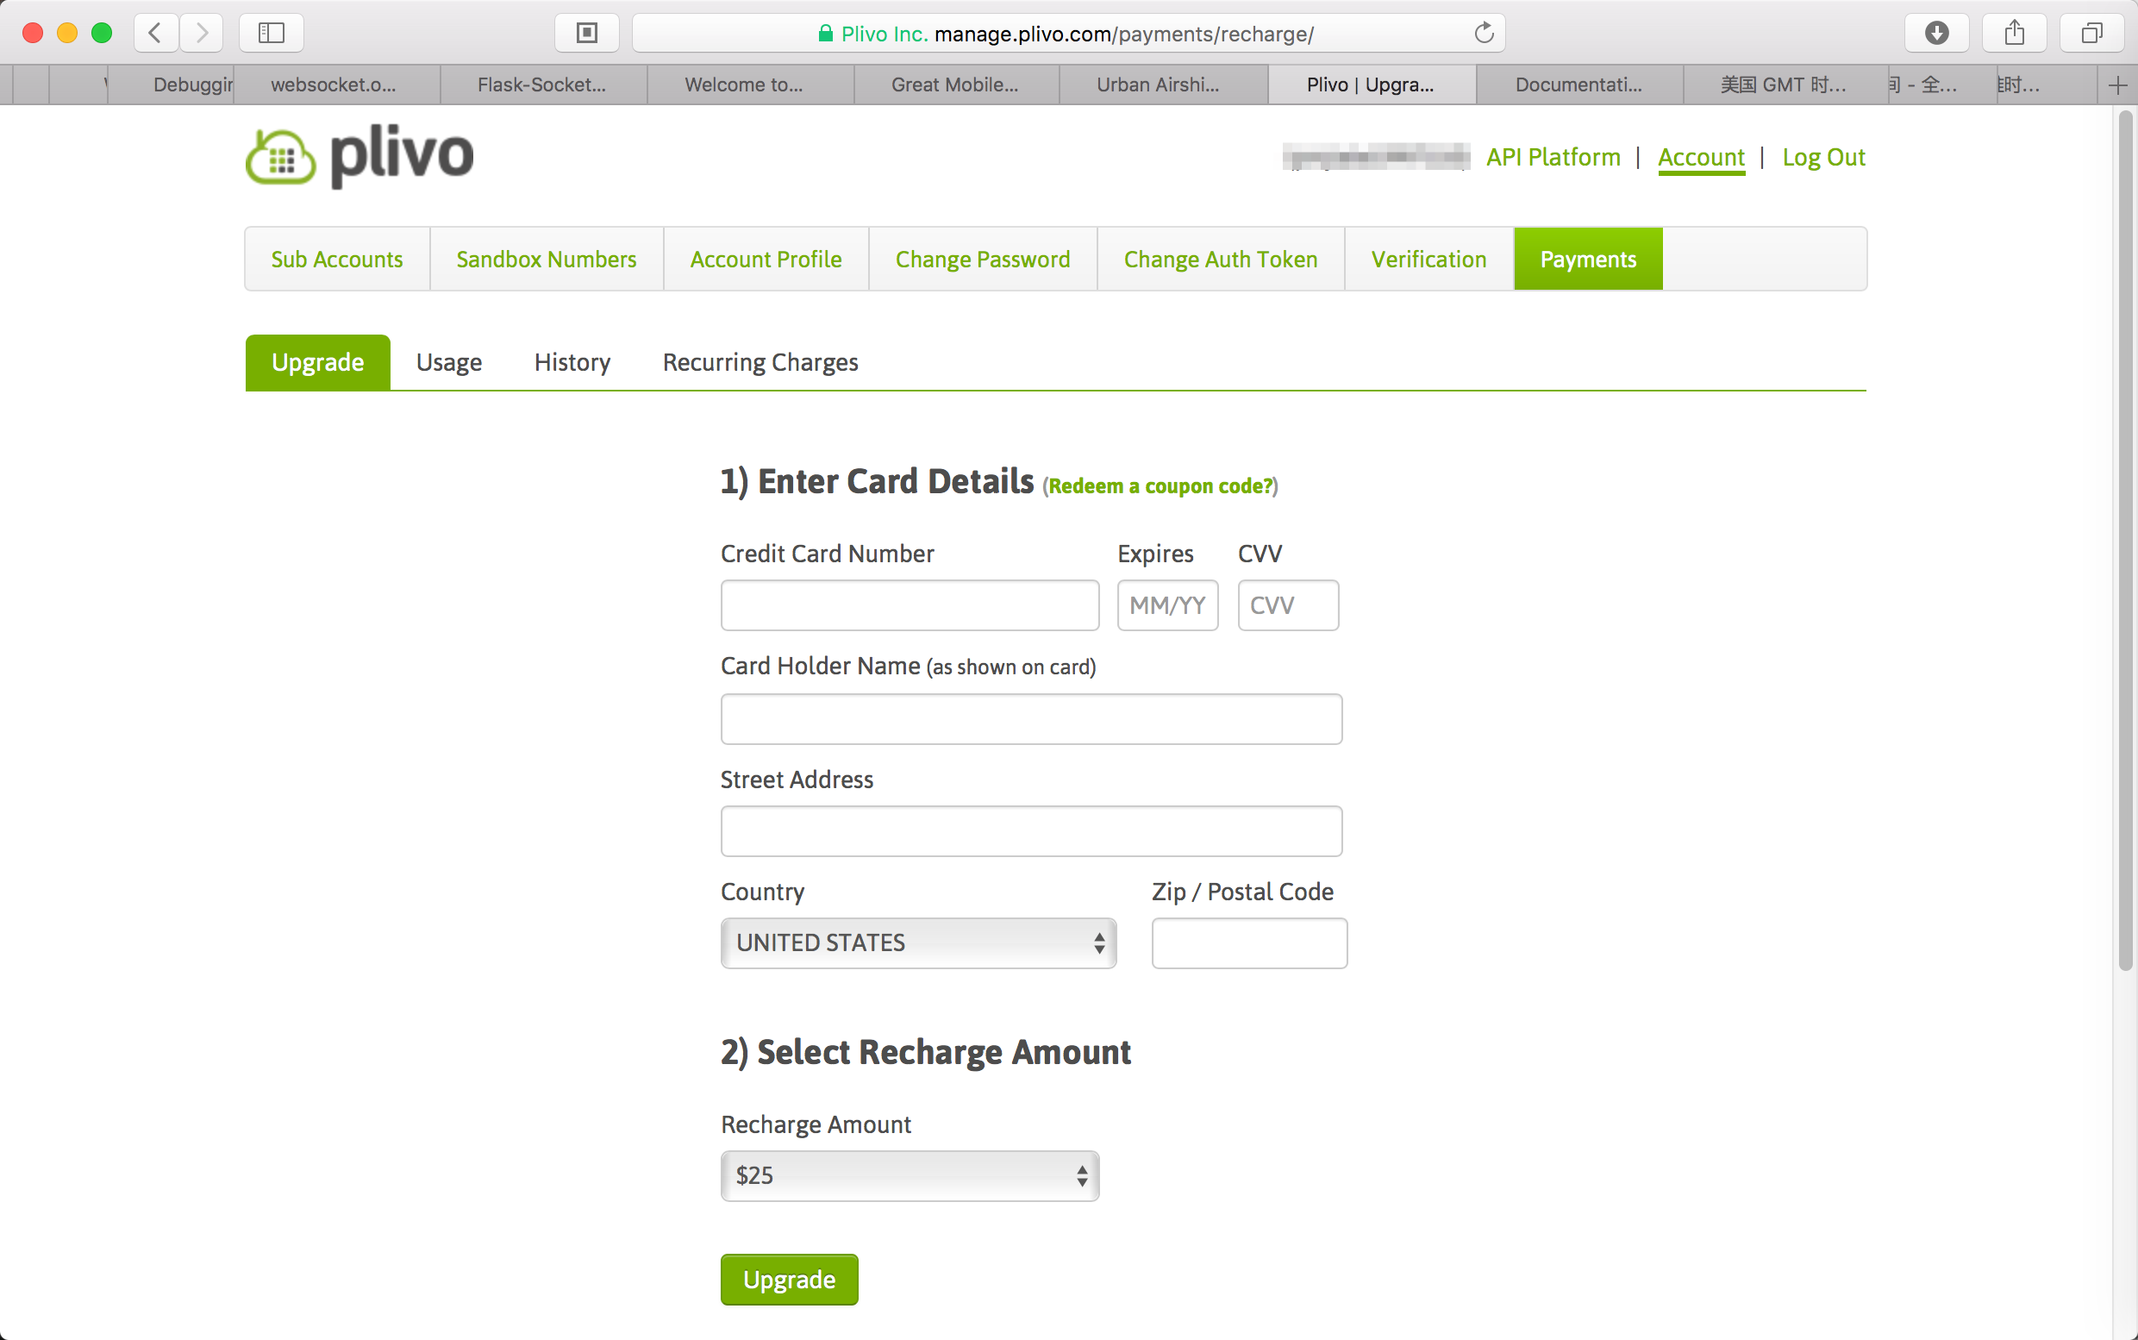2138x1340 pixels.
Task: Open the Safari downloads icon
Action: point(1936,33)
